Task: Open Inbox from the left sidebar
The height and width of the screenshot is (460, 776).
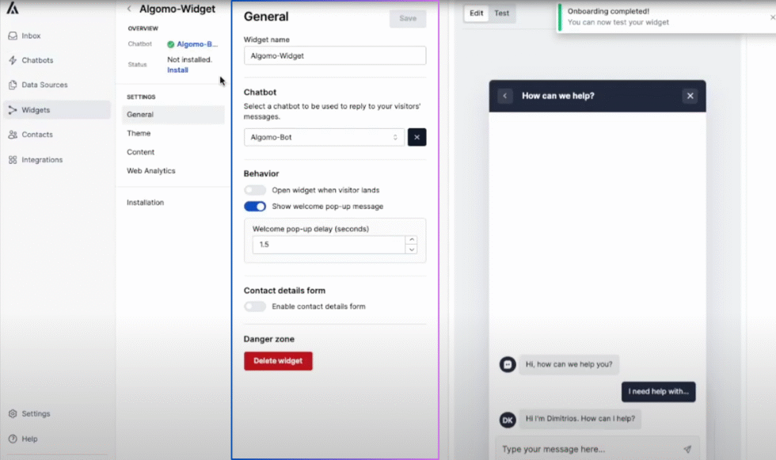Action: pos(32,36)
